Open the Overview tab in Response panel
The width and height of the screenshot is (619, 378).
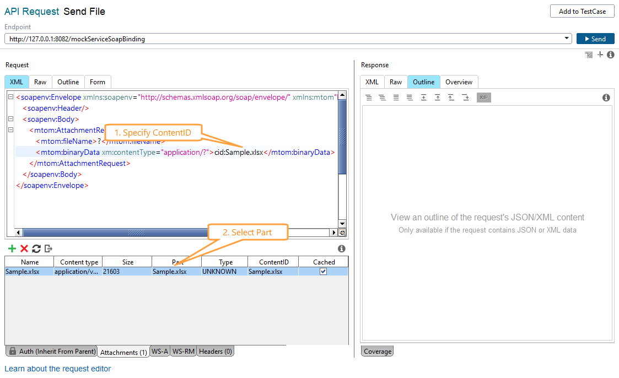click(x=459, y=82)
